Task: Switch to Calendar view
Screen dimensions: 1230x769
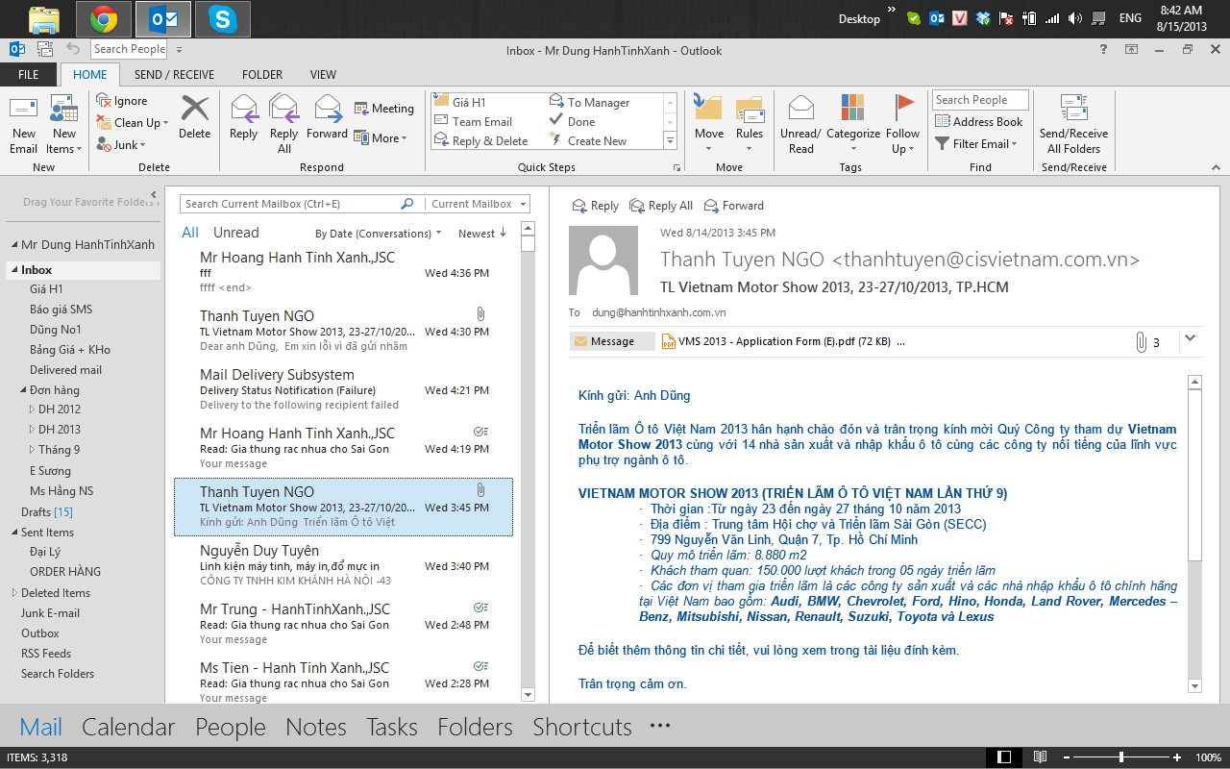Action: (x=128, y=727)
